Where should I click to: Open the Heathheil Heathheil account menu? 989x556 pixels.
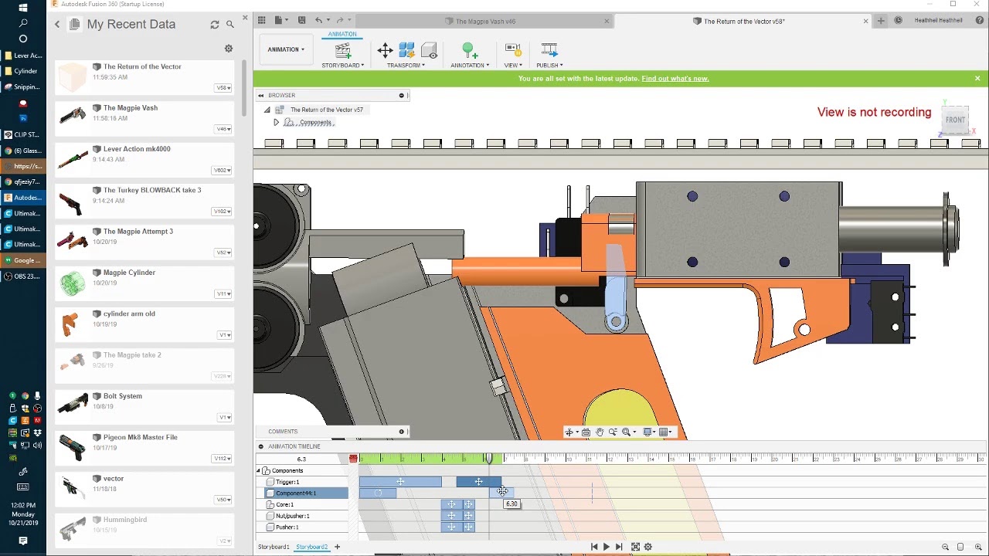click(938, 21)
